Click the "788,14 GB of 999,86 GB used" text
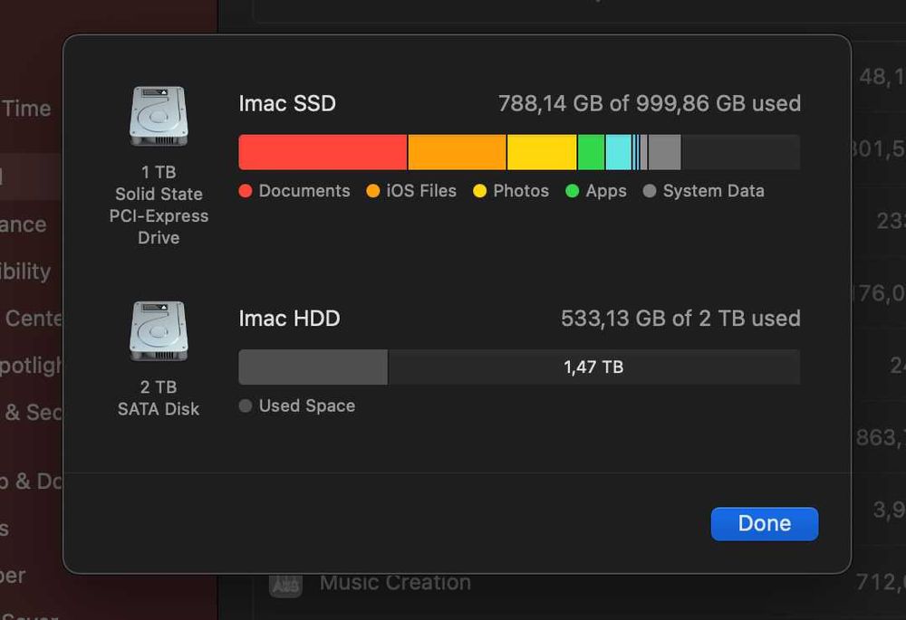 pos(649,103)
